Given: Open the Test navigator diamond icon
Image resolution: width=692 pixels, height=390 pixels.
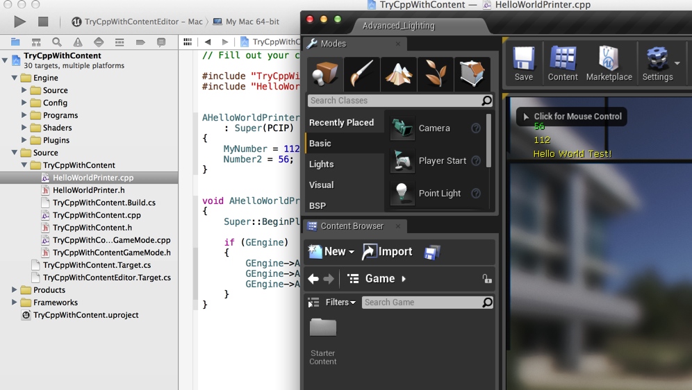Looking at the screenshot, I should coord(99,42).
